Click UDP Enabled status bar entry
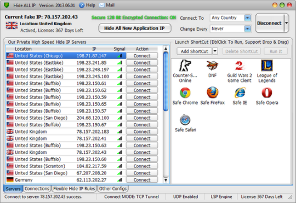 point(186,197)
